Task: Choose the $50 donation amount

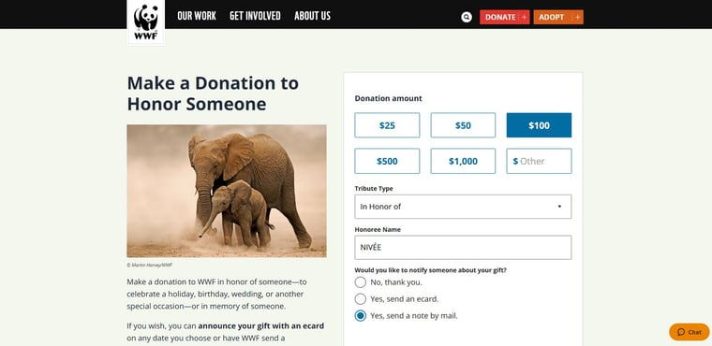Action: (x=463, y=125)
